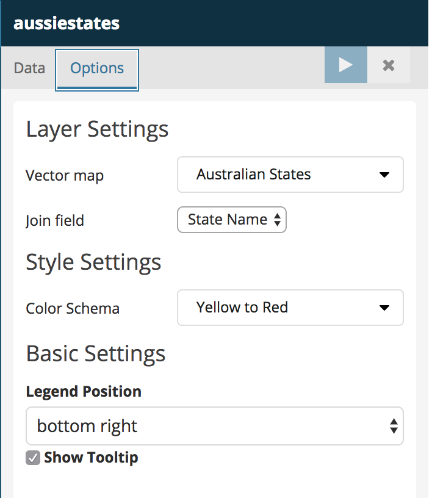Click the caret arrow in Vector map dropdown
The height and width of the screenshot is (498, 432).
click(x=384, y=175)
